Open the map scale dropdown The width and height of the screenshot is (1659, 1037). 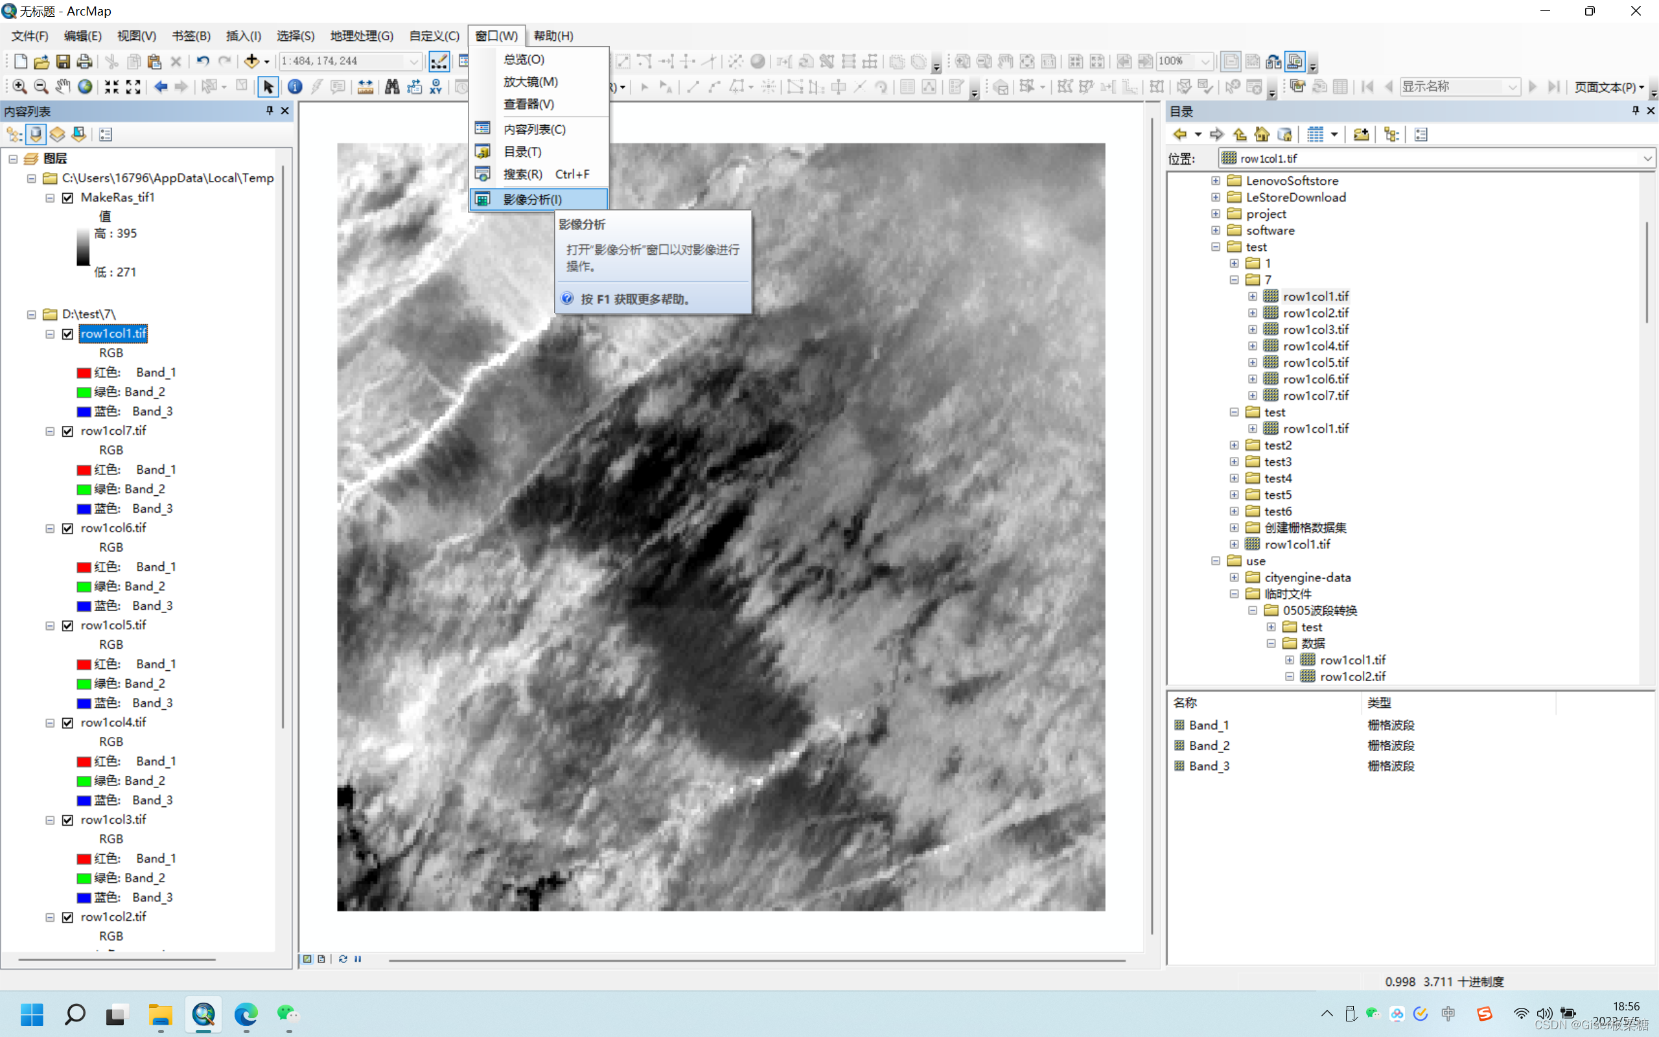(x=413, y=61)
